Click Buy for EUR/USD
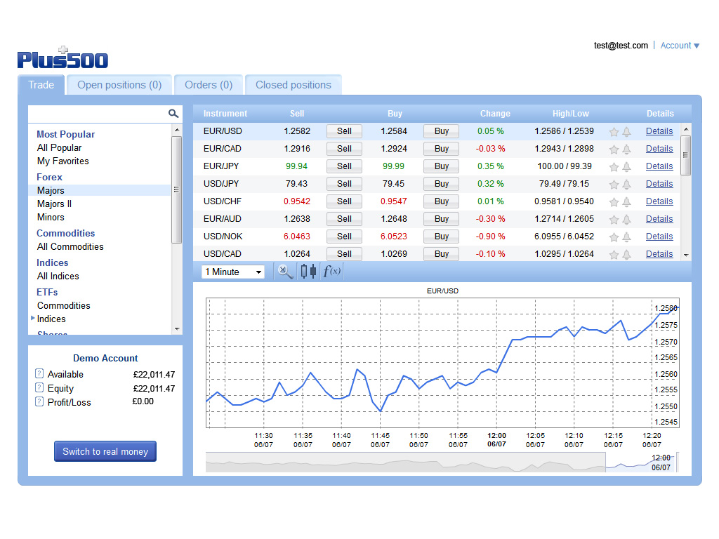The image size is (719, 539). tap(441, 131)
